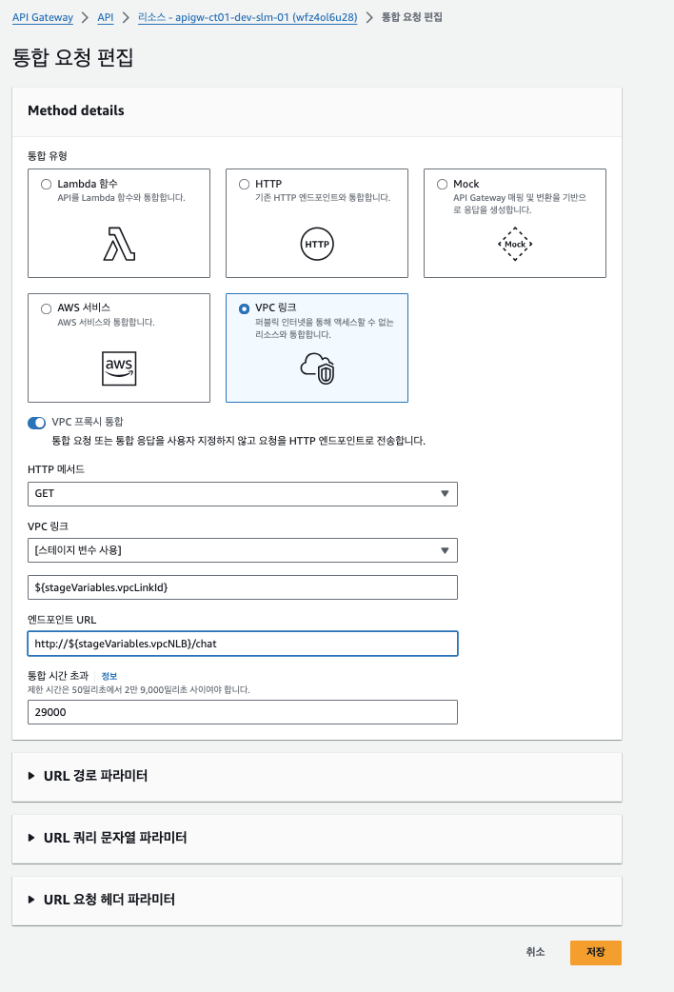Select the Lambda 함수 radio button

click(x=47, y=184)
